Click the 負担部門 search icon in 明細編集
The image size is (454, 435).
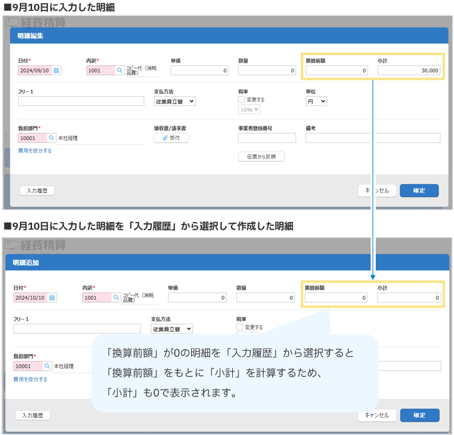click(x=52, y=138)
